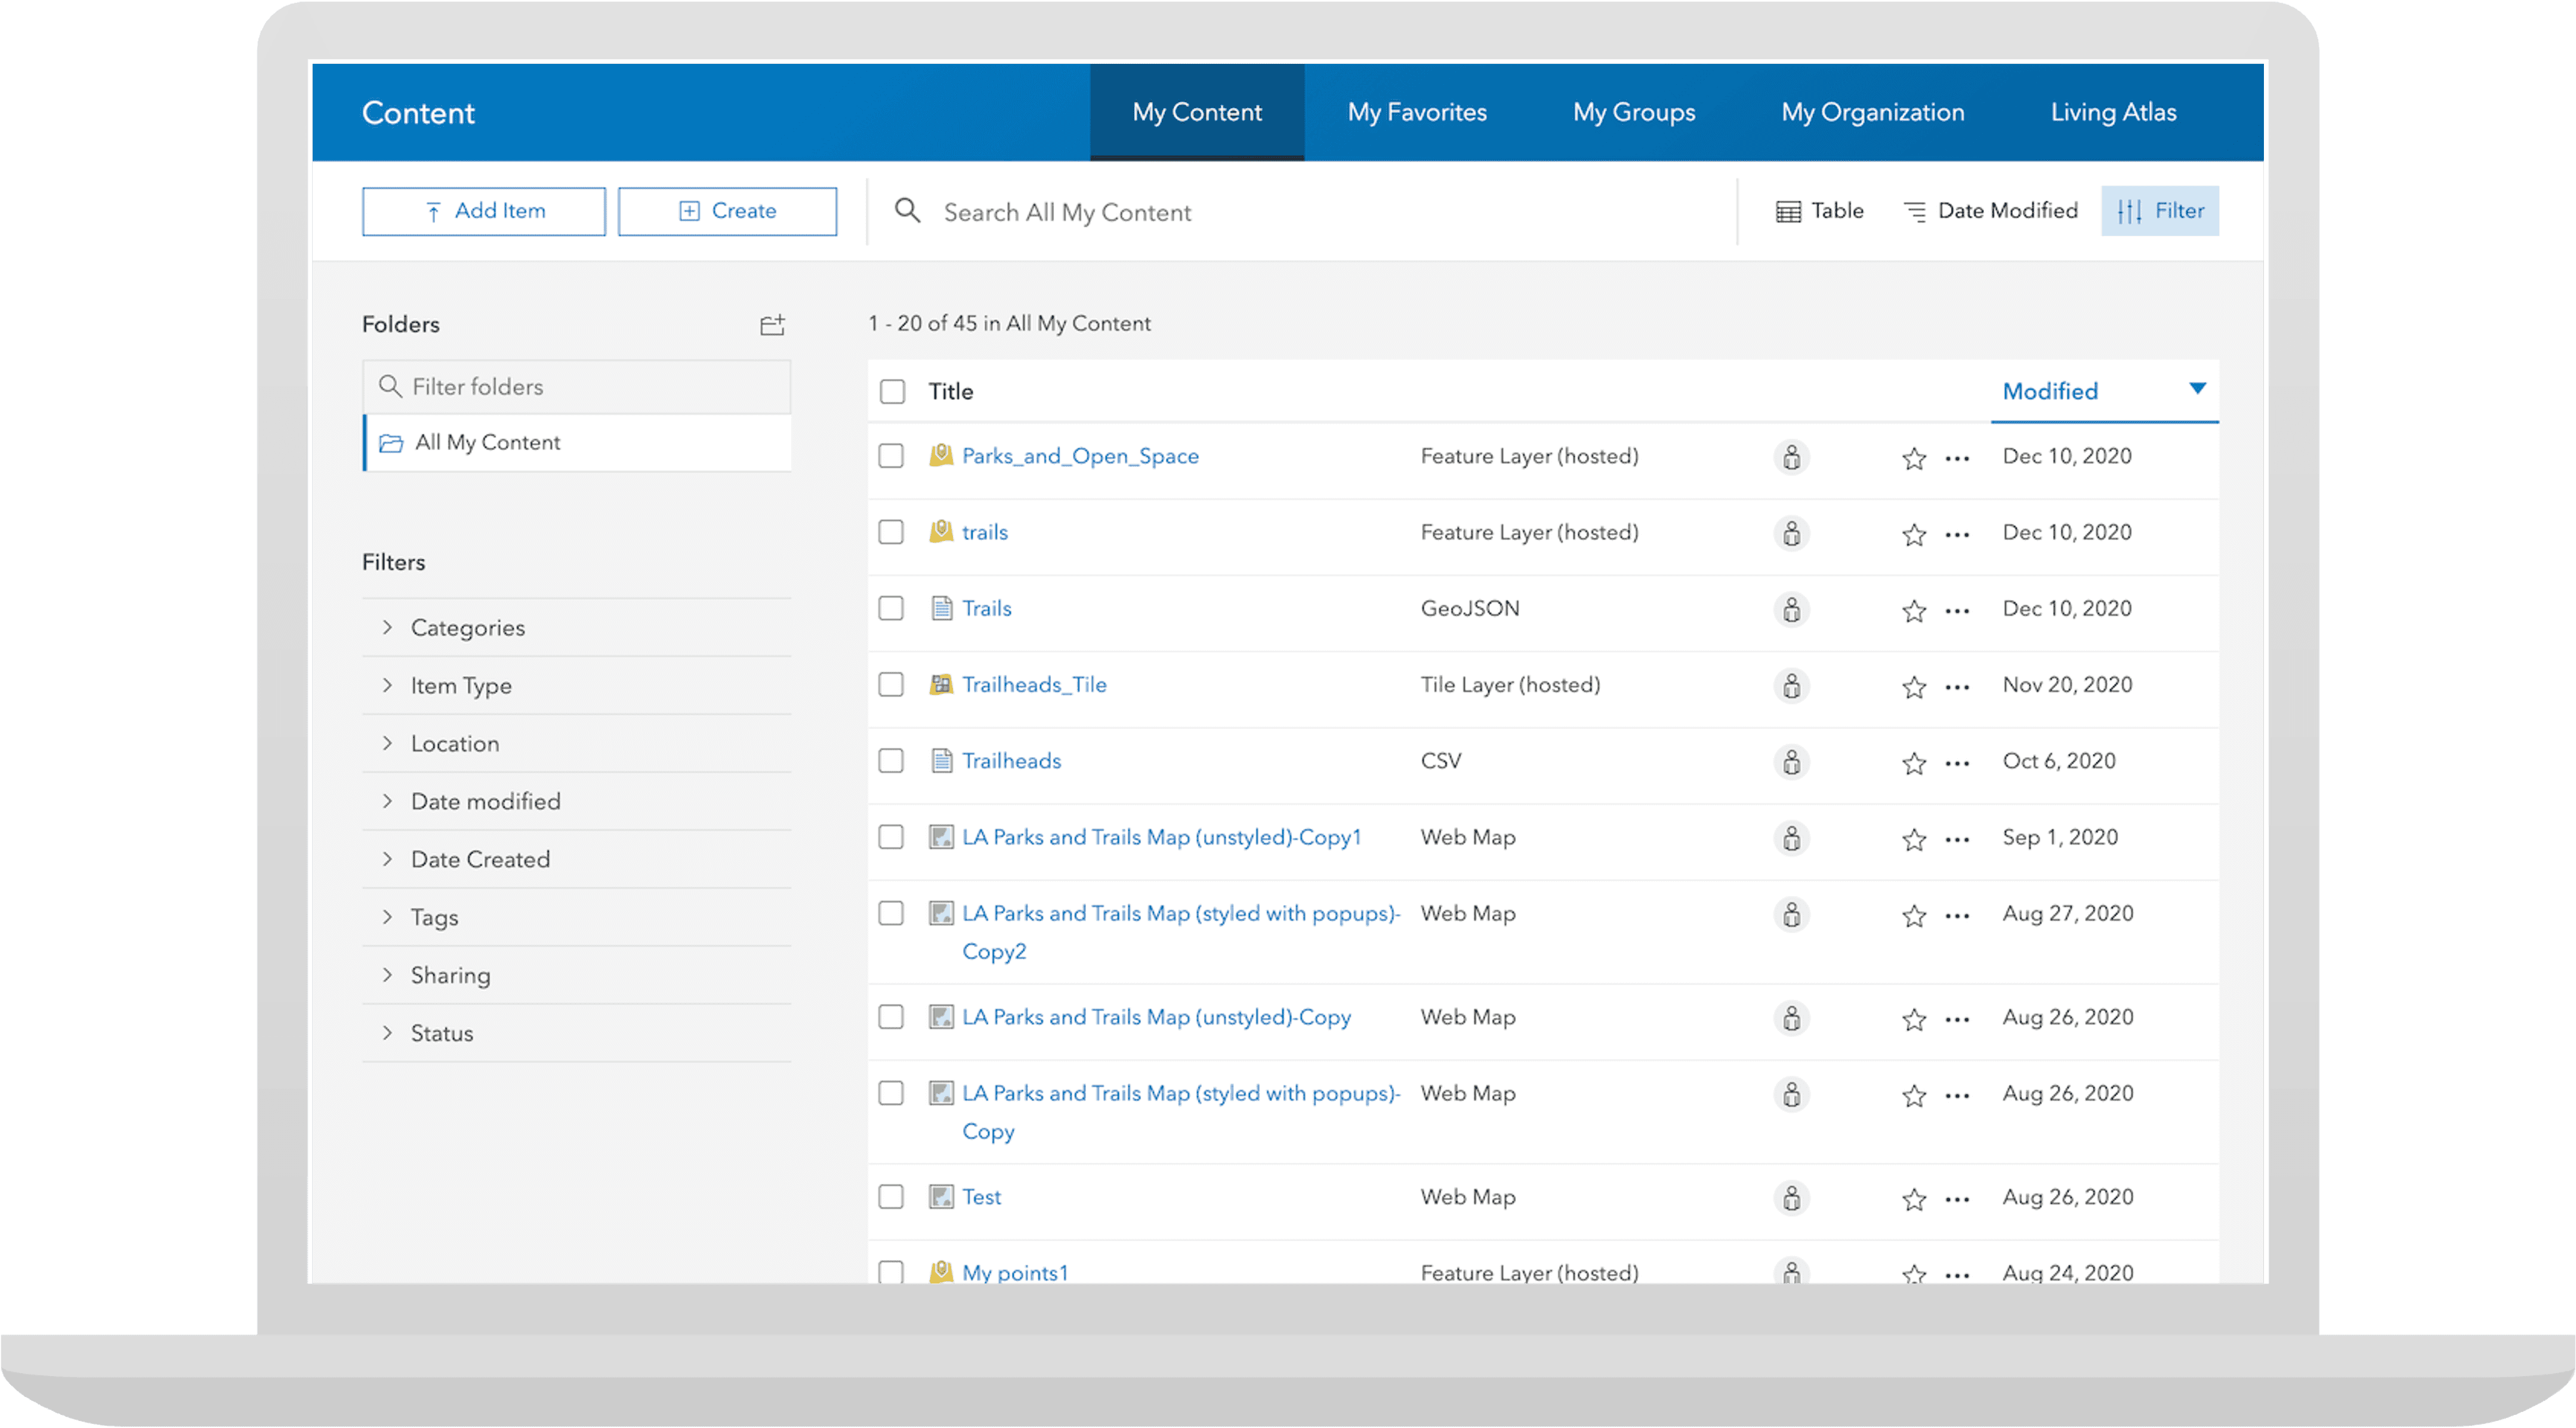Tick checkbox for LA Parks and Trails Map (unstyled)-Copy1
This screenshot has height=1428, width=2576.
pos(890,838)
